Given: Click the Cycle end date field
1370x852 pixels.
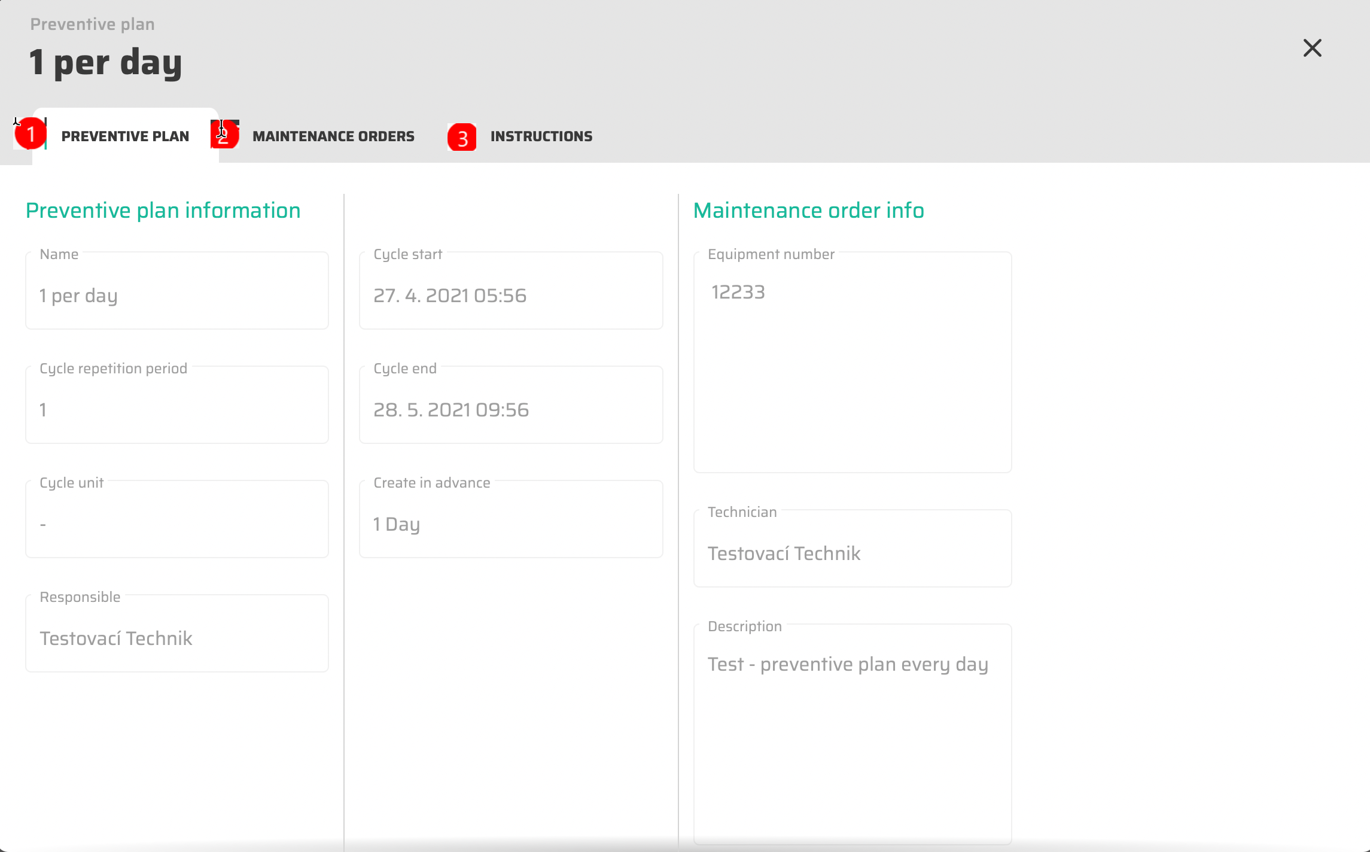Looking at the screenshot, I should coord(510,409).
